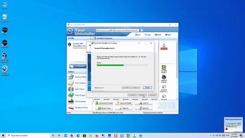Screen dimensions: 245x138
Task: Open the Disk Cleaner utility
Action: point(77,83)
